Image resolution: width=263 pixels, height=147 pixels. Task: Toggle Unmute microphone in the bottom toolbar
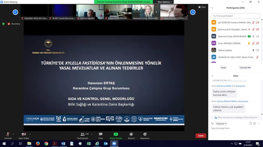8,135
